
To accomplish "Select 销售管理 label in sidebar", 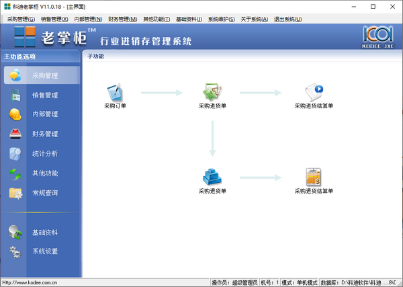I will [45, 95].
